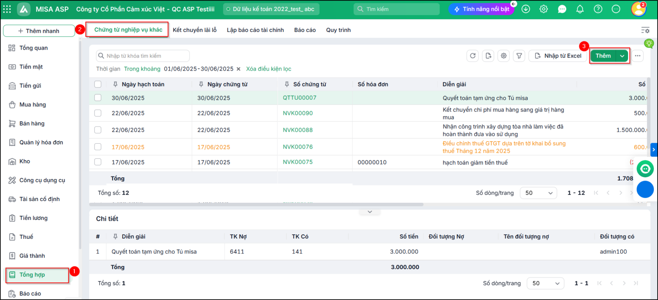
Task: Click the horizontal scrollbar under the voucher list
Action: [x=257, y=204]
